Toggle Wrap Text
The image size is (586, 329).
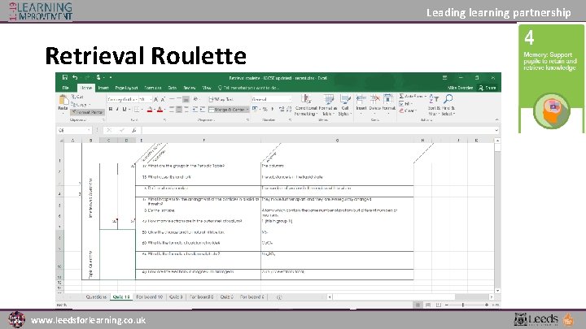221,99
